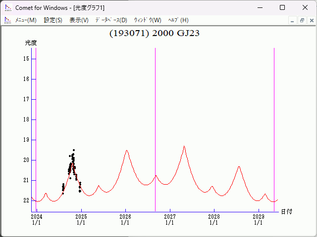Open the 設定(S) settings menu

(53, 20)
